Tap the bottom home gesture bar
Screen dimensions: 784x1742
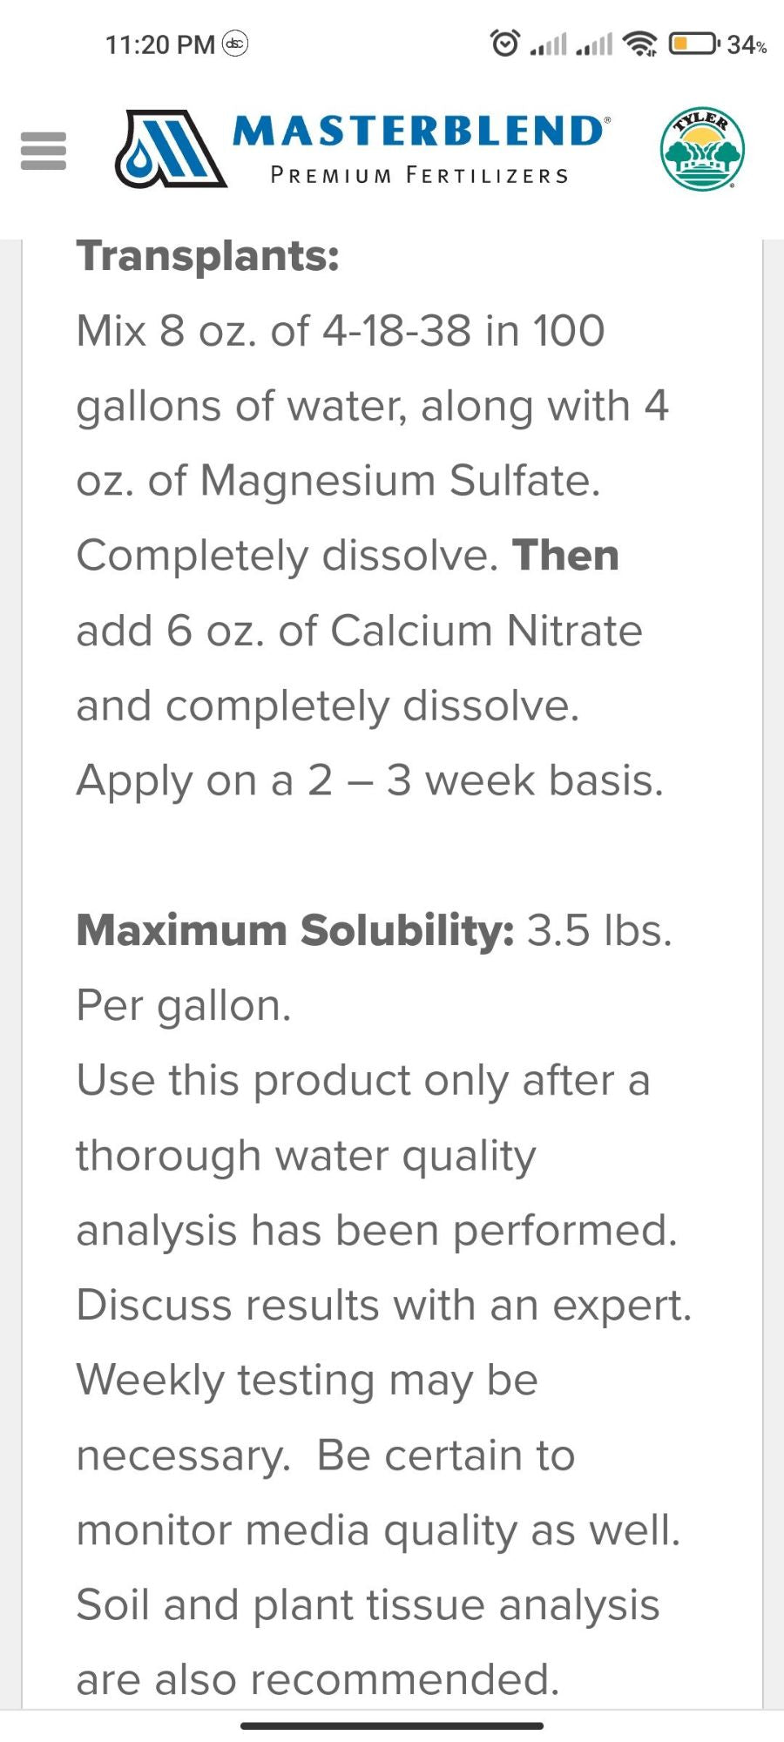[x=392, y=1725]
